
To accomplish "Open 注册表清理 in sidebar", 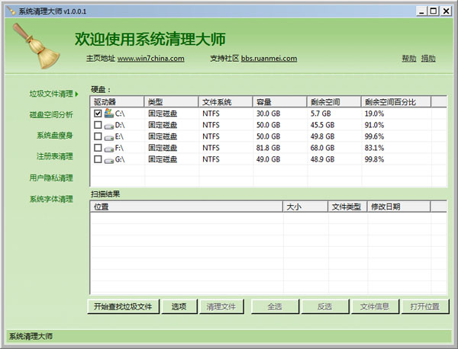I will pos(54,156).
